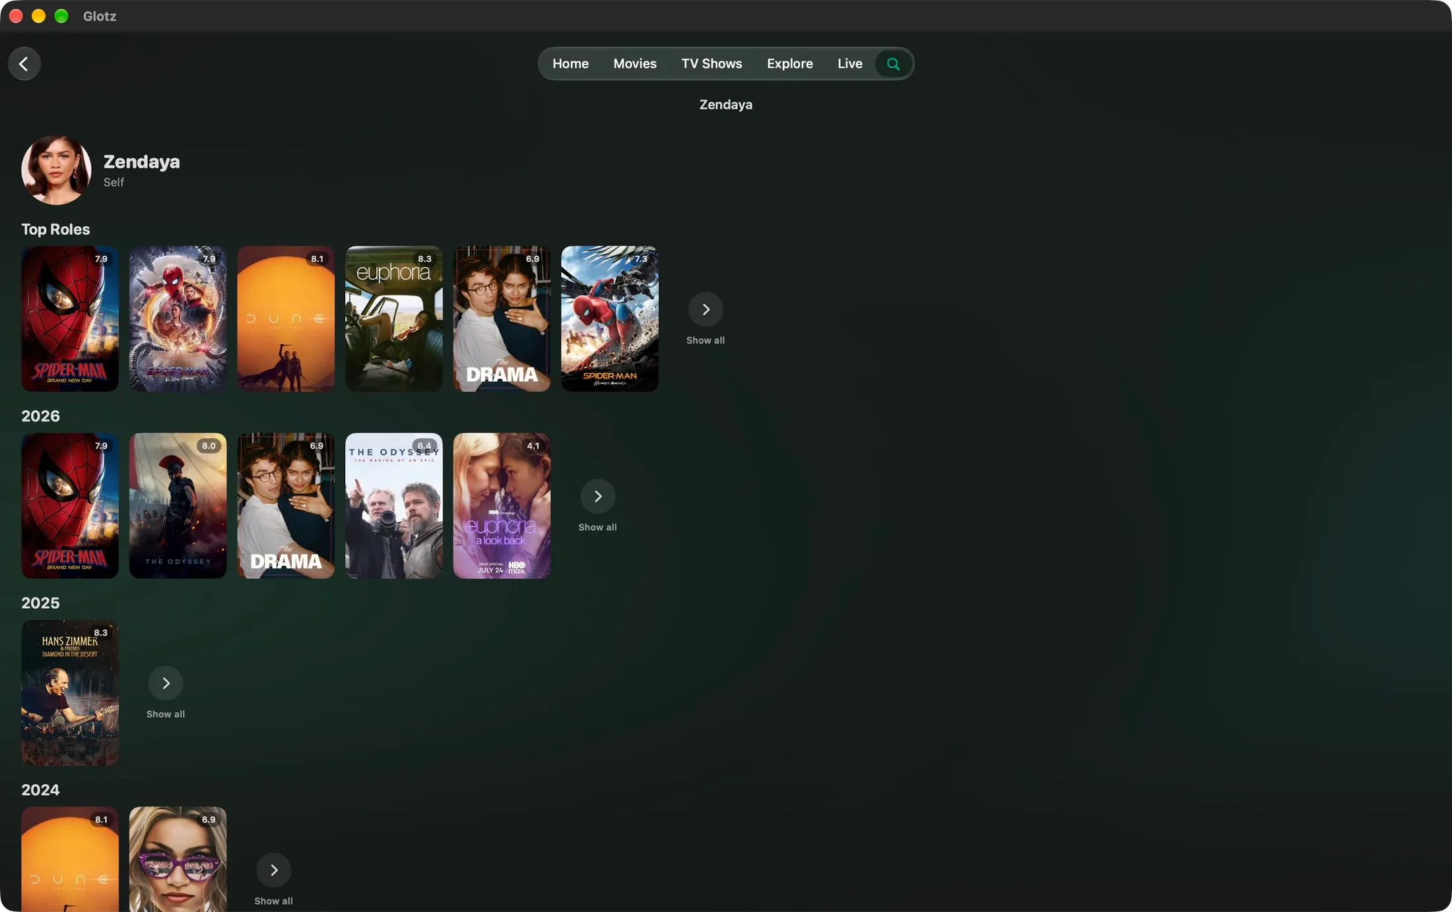Go back using the back arrow button
Screen dimensions: 1452x912
click(x=24, y=64)
